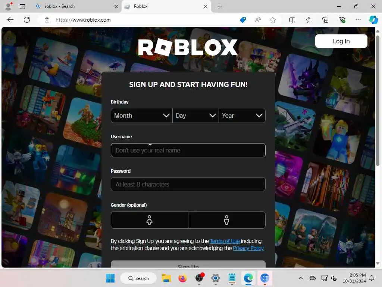Open the Favorites list
Image resolution: width=382 pixels, height=287 pixels.
point(309,20)
